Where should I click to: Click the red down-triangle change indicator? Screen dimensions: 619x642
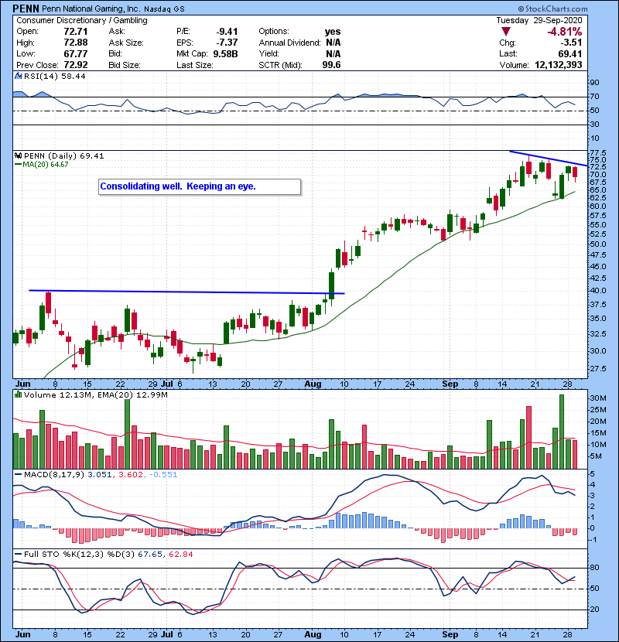[506, 32]
